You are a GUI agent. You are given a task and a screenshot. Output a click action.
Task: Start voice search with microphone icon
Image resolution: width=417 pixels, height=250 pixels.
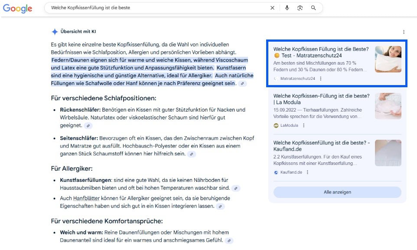[287, 8]
